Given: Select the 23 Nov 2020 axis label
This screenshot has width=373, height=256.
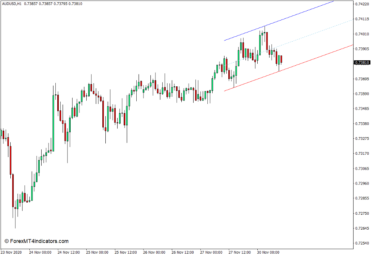Looking at the screenshot, I should pos(11,252).
